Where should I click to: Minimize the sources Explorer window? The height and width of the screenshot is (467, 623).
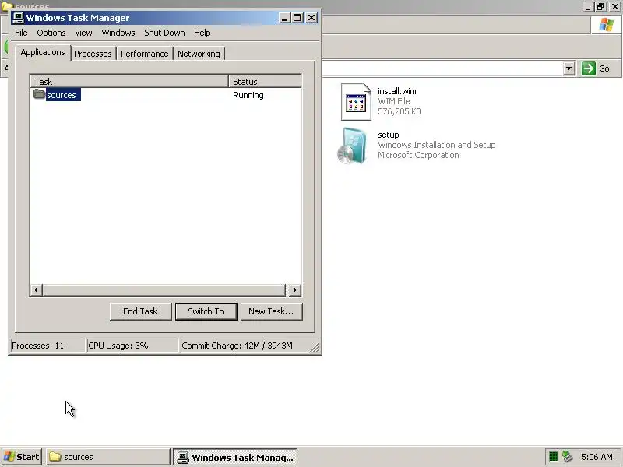pyautogui.click(x=588, y=7)
